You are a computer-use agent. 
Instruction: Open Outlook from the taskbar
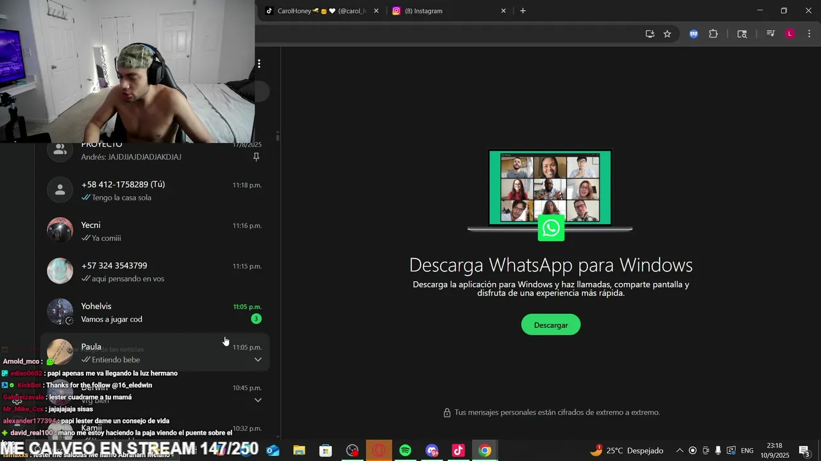[x=273, y=451]
